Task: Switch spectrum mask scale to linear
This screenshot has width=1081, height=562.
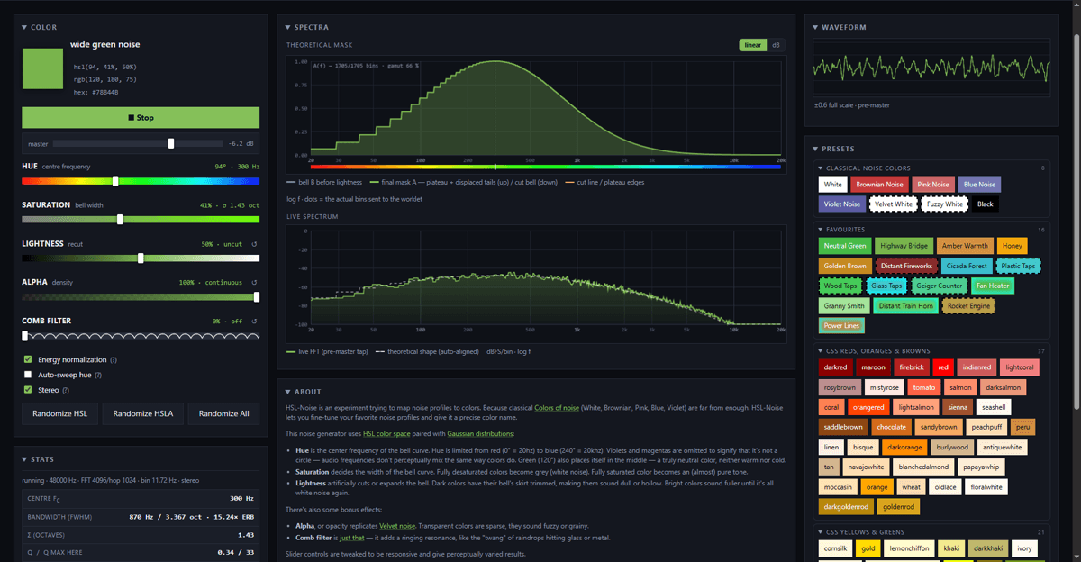Action: point(752,45)
